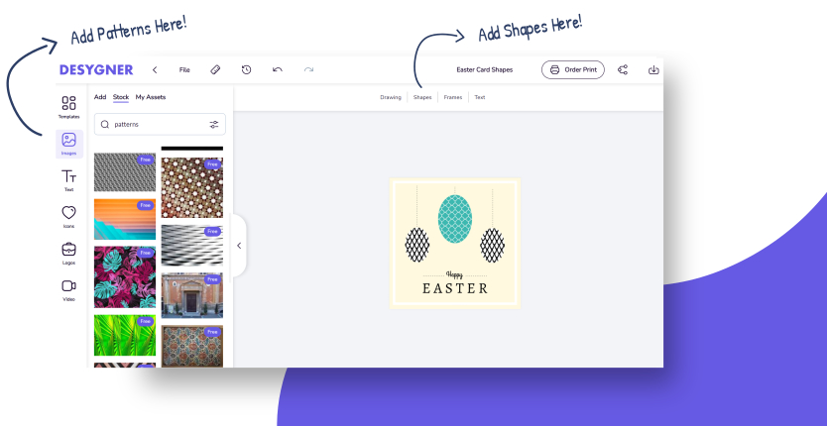Open the Logos briefcase icon
The width and height of the screenshot is (827, 426).
[x=68, y=252]
